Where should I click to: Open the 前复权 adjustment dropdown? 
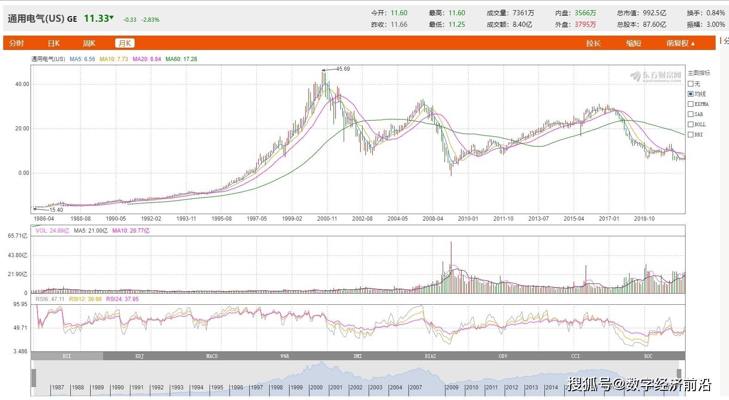[681, 43]
